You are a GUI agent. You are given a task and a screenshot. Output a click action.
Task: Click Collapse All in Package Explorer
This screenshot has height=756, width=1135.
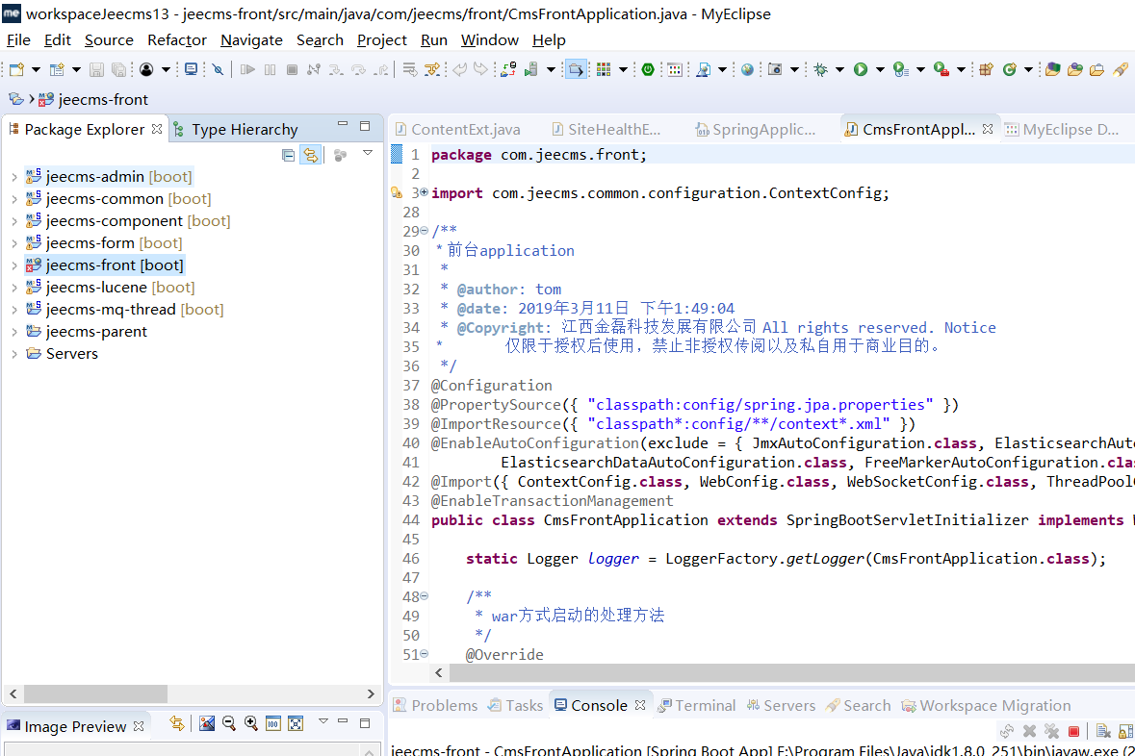[288, 155]
